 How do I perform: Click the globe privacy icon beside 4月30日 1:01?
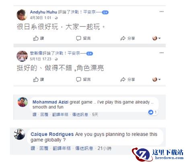(56, 18)
